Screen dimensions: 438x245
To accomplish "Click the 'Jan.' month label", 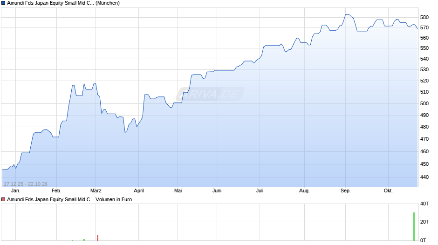I will pos(16,191).
